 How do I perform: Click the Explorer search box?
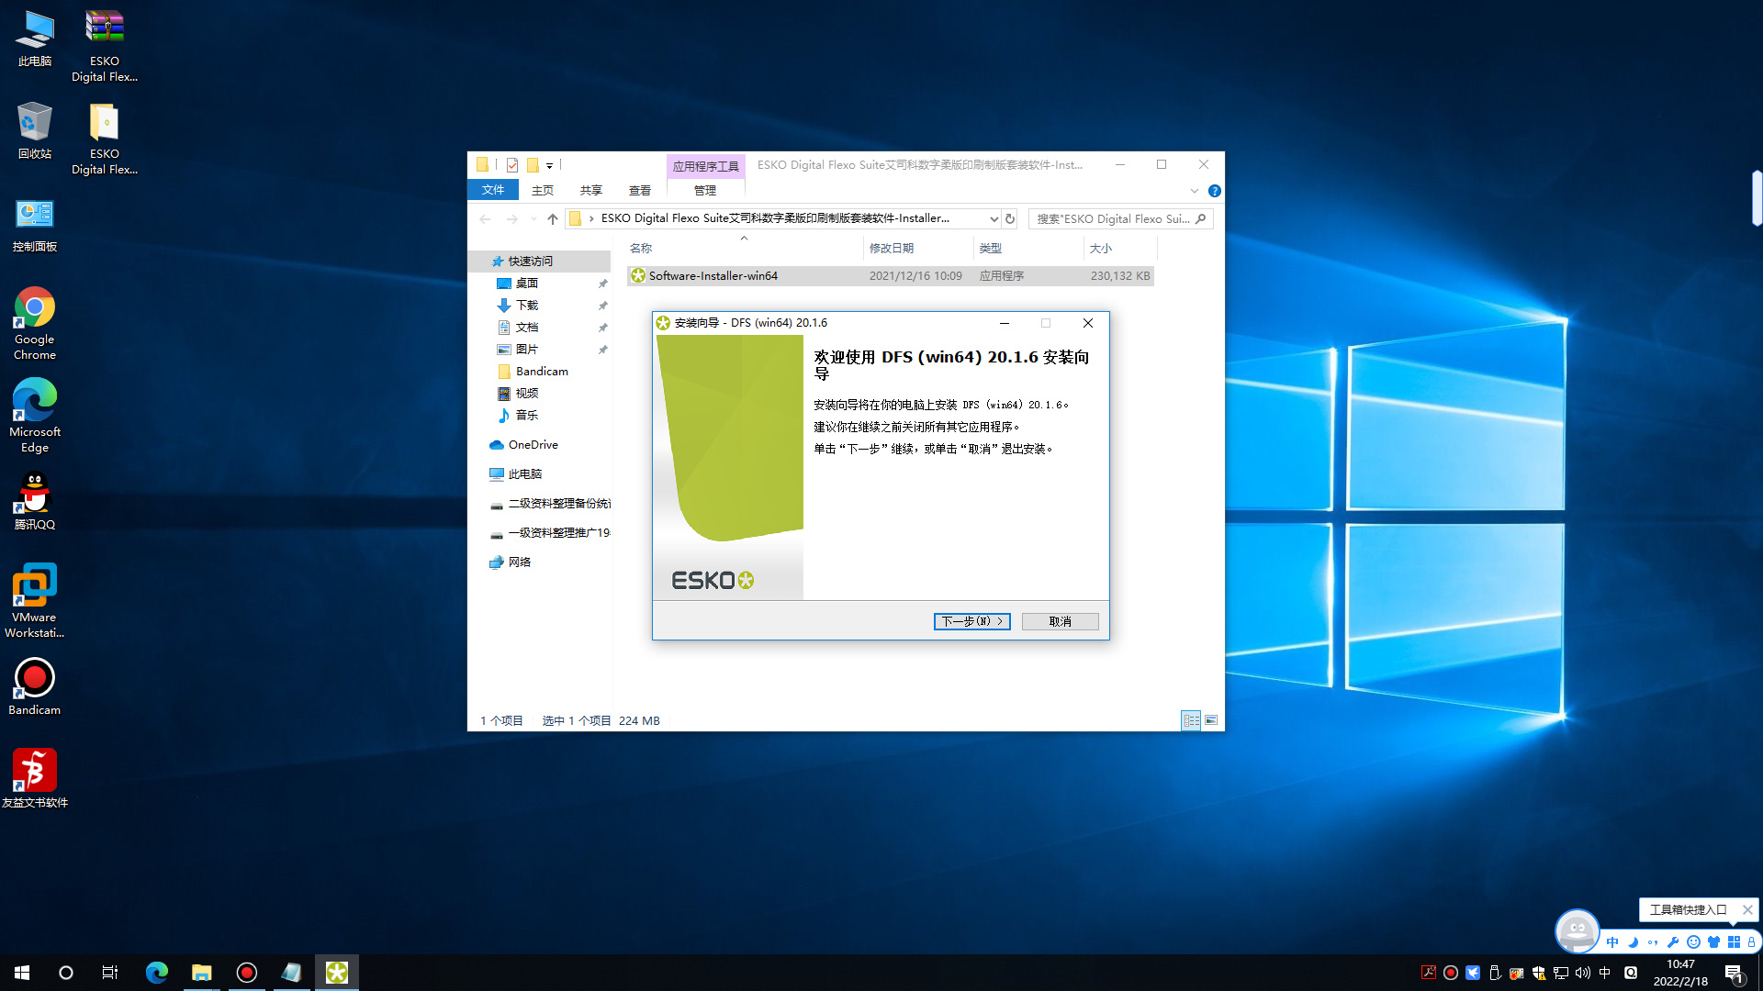[x=1120, y=218]
